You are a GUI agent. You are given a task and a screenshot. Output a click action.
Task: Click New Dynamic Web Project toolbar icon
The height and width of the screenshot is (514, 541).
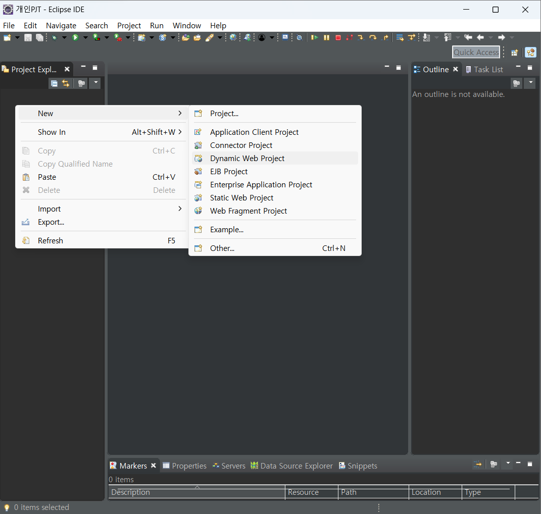(x=141, y=37)
